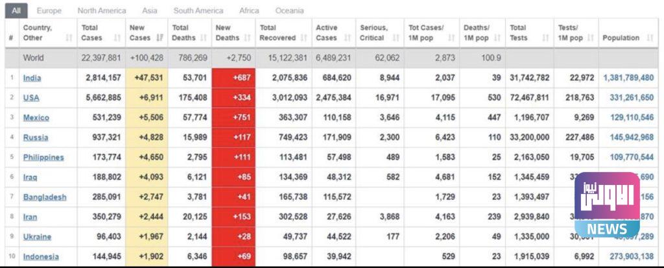The width and height of the screenshot is (664, 268).
Task: Click India's population figure link
Action: click(x=628, y=78)
